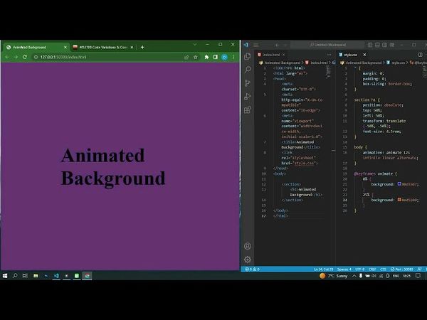Open Chrome extensions puzzle icon

pyautogui.click(x=206, y=57)
